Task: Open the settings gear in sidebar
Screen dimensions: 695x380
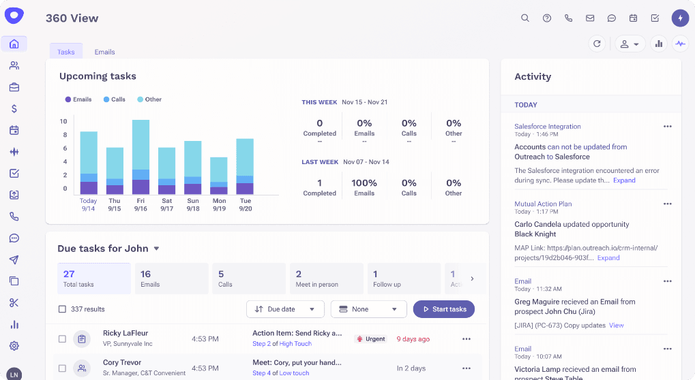Action: (x=14, y=346)
